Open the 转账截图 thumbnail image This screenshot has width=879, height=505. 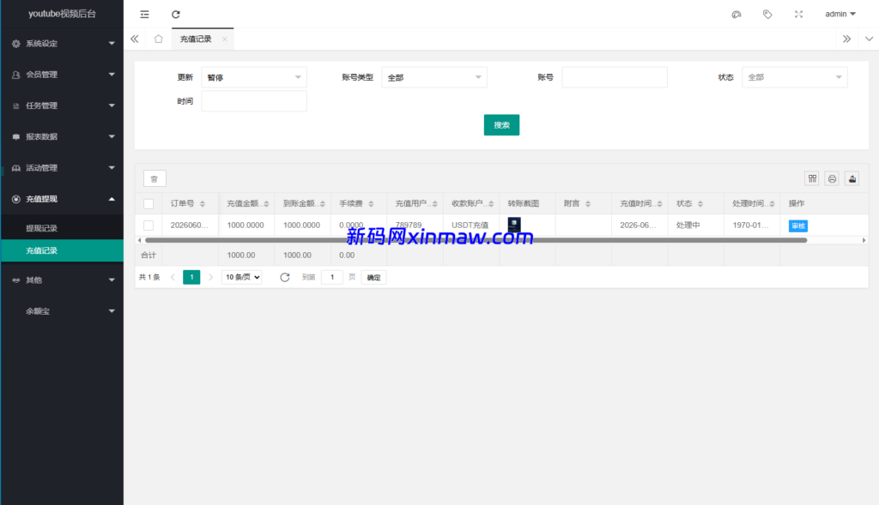pyautogui.click(x=514, y=225)
